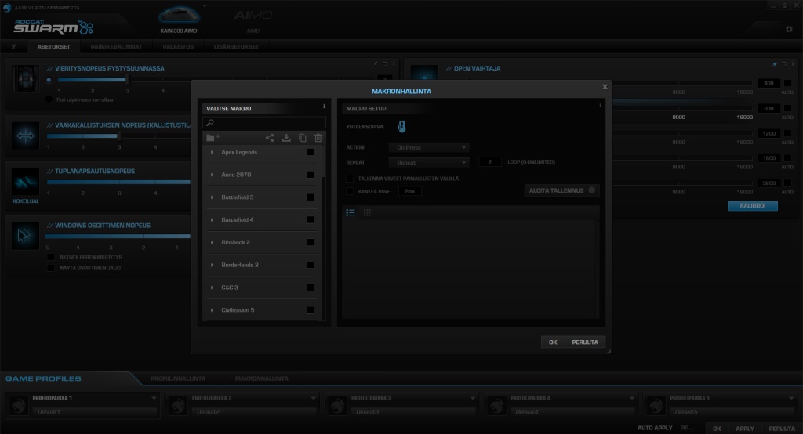Duplicate the selected macro
Image resolution: width=803 pixels, height=434 pixels.
click(302, 138)
